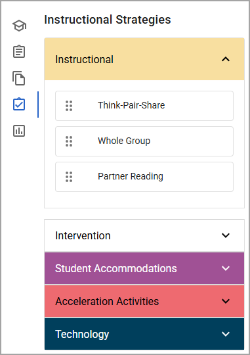The width and height of the screenshot is (250, 355).
Task: Click the Intervention header label
Action: click(83, 236)
